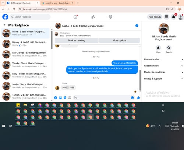Send a thumbs-up like
184x150 pixels.
138,98
